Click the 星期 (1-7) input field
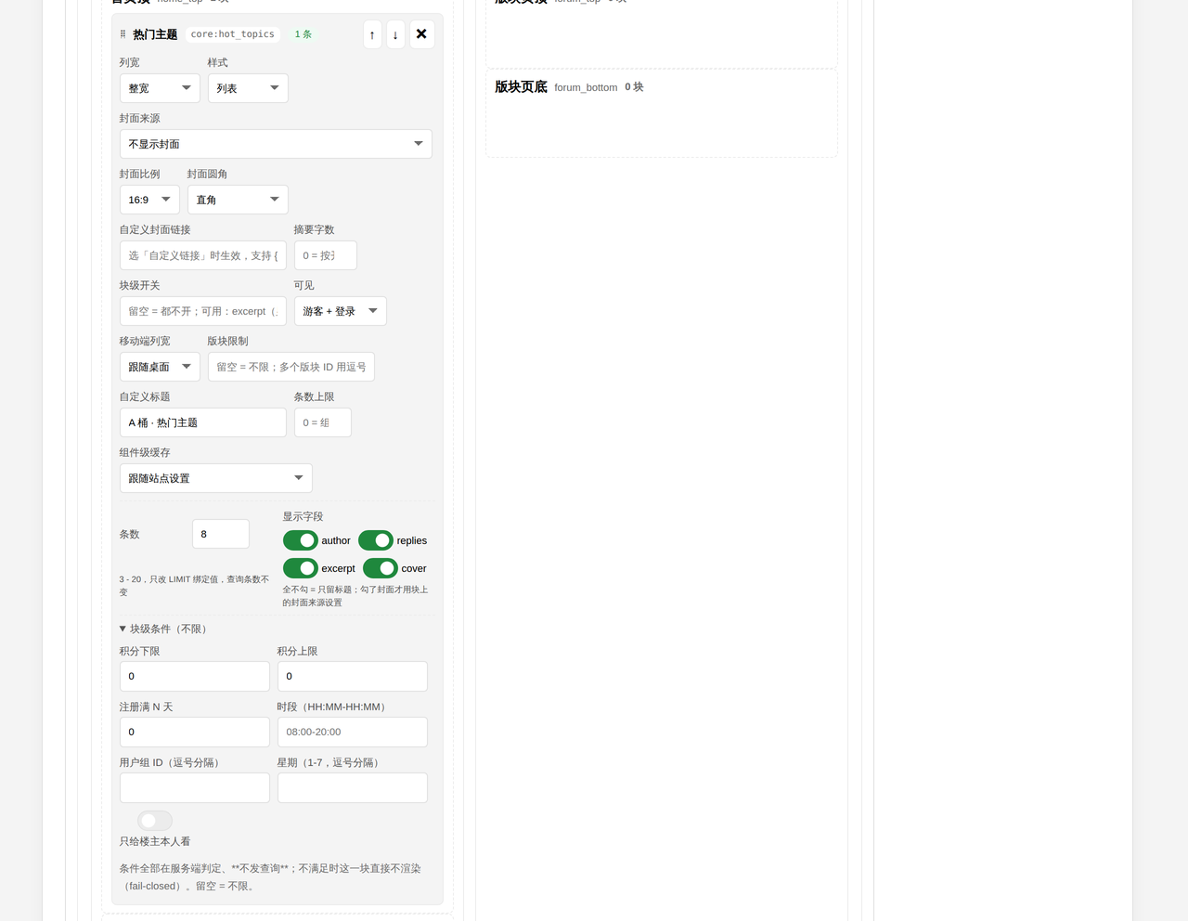The width and height of the screenshot is (1188, 921). pos(353,787)
